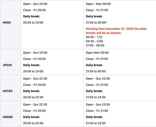Select US500's '20:00 to 22:30' break time

(33, 123)
